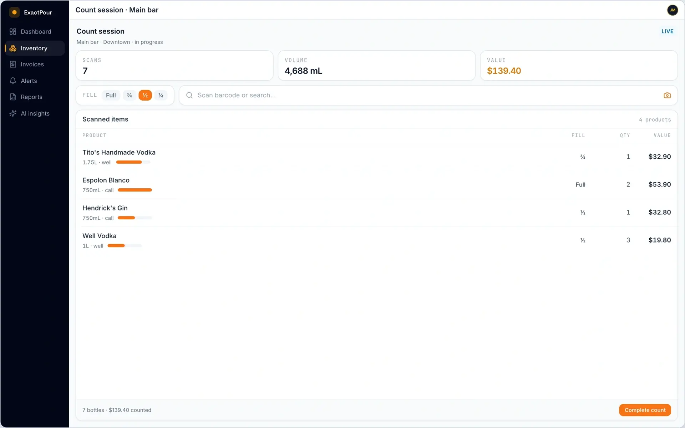Screen dimensions: 685x428
Task: Click the $53.90 value cell
Action: click(659, 184)
